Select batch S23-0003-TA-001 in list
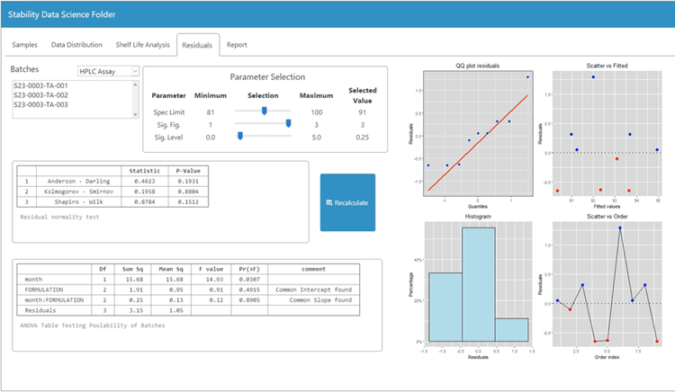This screenshot has height=392, width=675. pos(40,85)
